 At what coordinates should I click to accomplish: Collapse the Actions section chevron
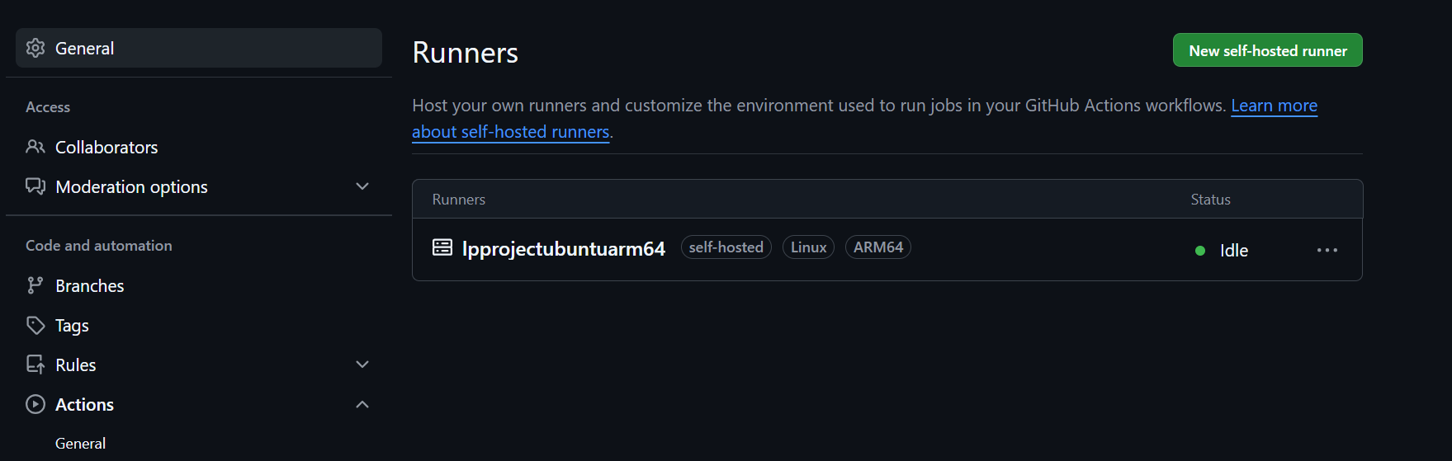coord(362,404)
